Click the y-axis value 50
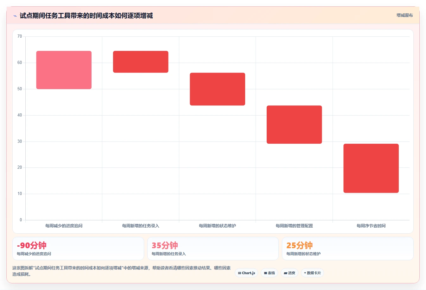 20,89
